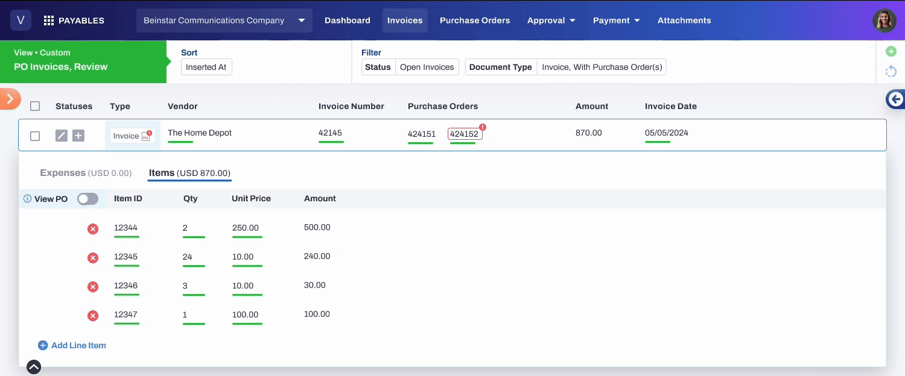Open the Payables app grid icon
Screen dimensions: 905x376
tap(49, 20)
